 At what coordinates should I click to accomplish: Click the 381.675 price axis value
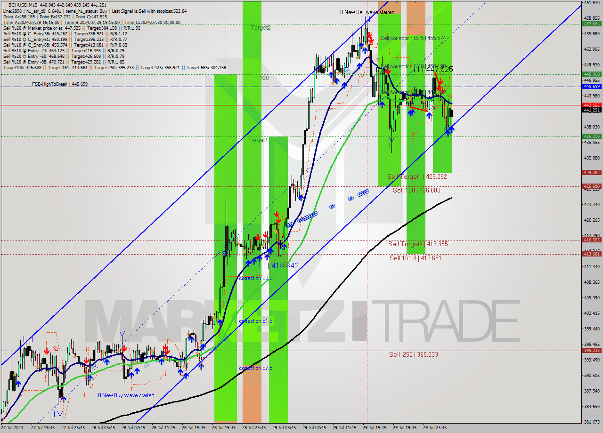(x=592, y=422)
